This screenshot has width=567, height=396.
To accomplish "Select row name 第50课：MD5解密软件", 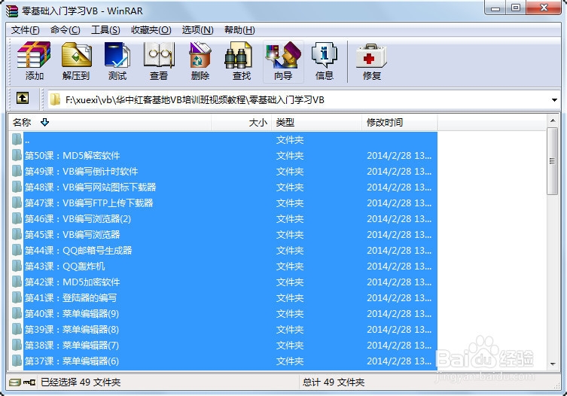I will (x=72, y=156).
